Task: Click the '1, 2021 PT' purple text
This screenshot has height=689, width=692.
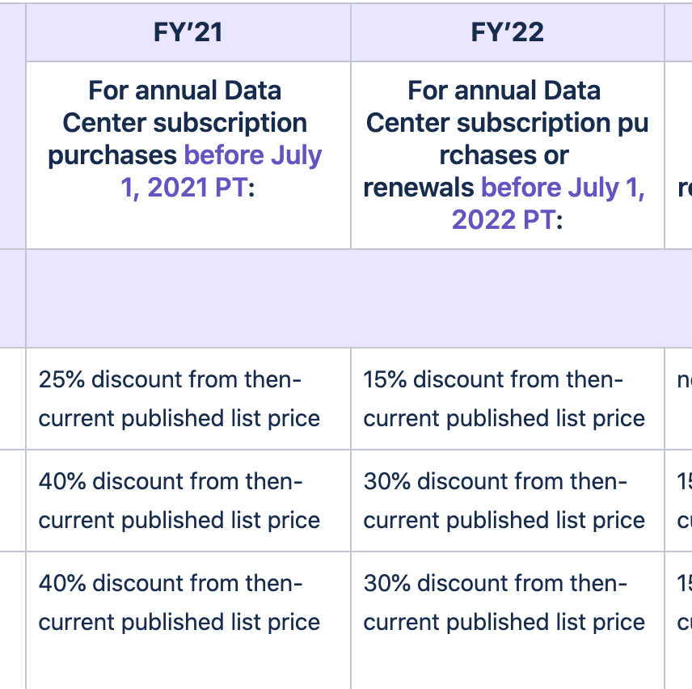Action: 184,188
